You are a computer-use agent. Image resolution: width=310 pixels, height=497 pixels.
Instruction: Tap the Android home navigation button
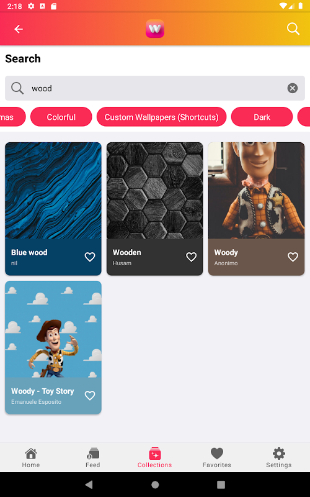(155, 485)
